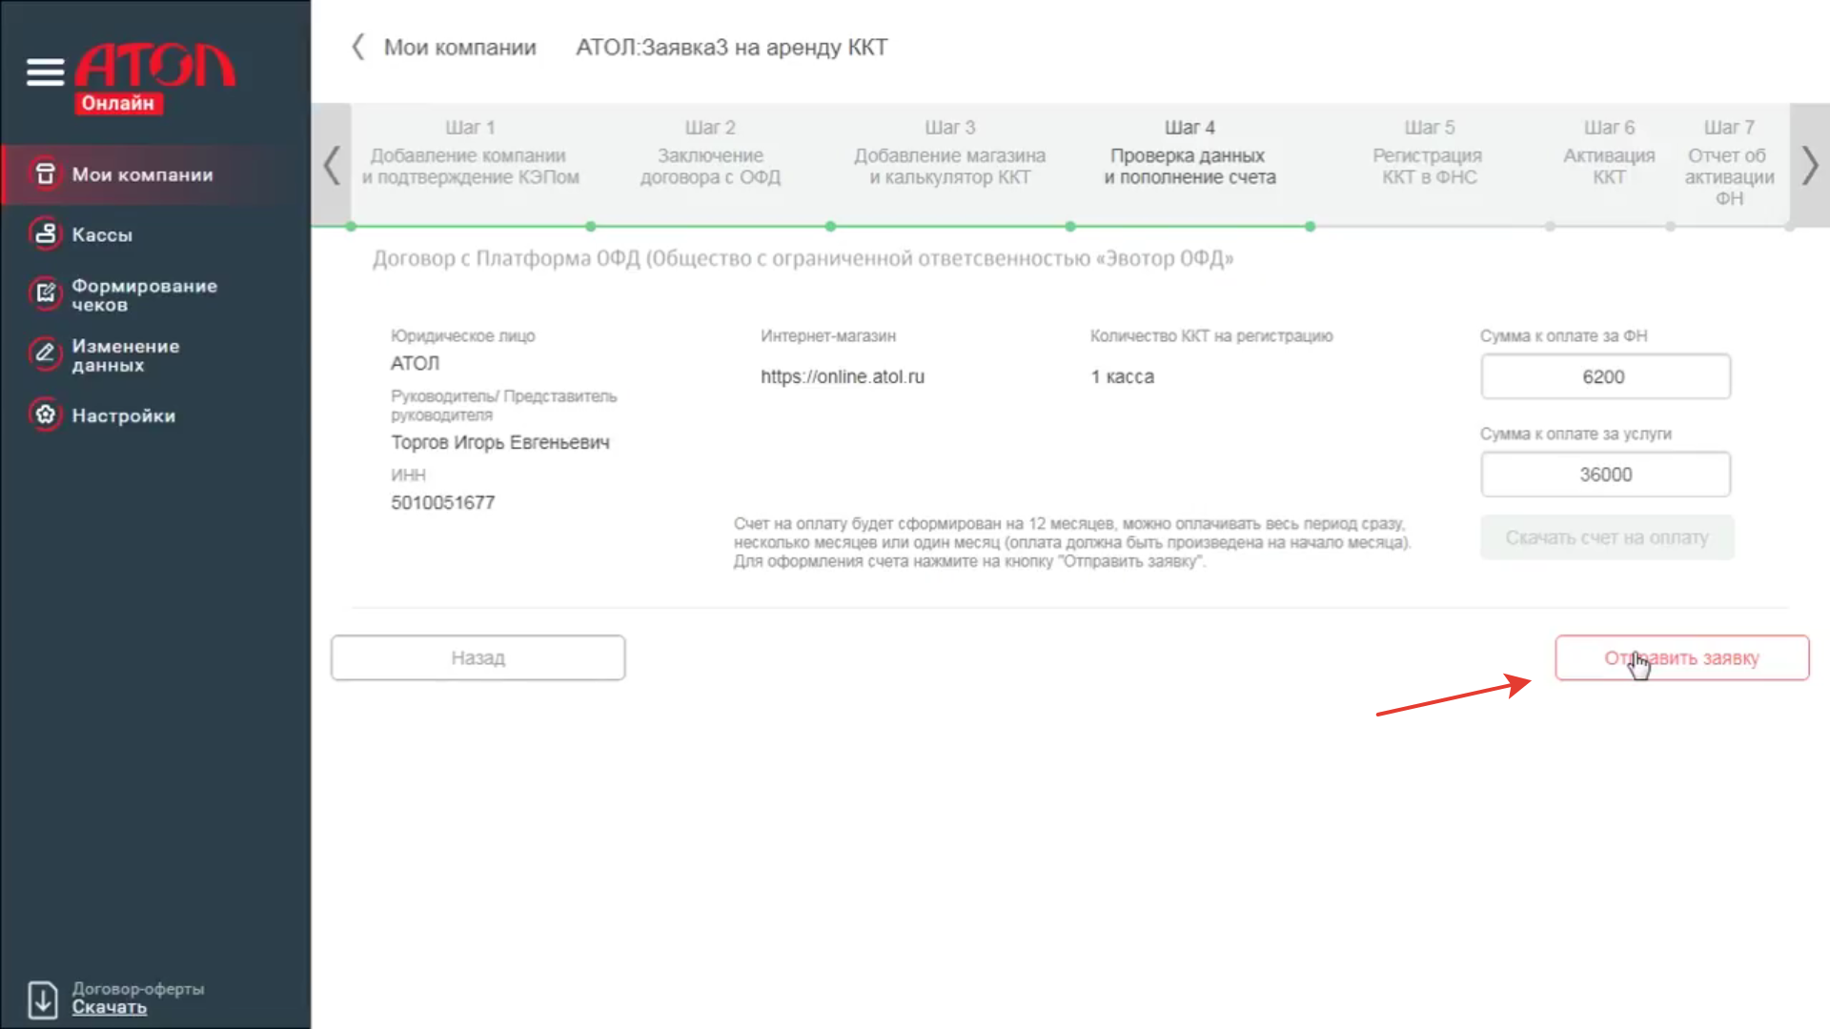Click the Сумма к оплате за услуги field
Image resolution: width=1830 pixels, height=1029 pixels.
pyautogui.click(x=1605, y=474)
